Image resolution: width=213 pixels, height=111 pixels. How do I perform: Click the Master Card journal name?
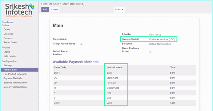click(x=113, y=88)
